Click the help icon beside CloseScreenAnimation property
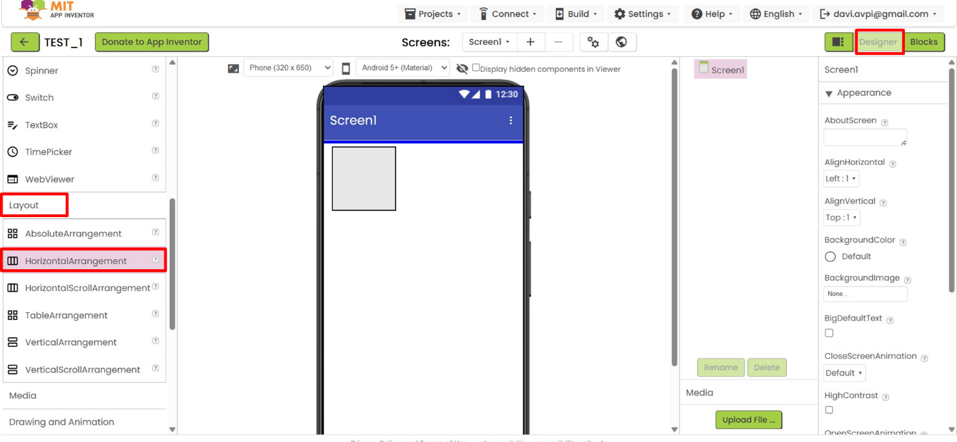957x442 pixels. pyautogui.click(x=924, y=359)
